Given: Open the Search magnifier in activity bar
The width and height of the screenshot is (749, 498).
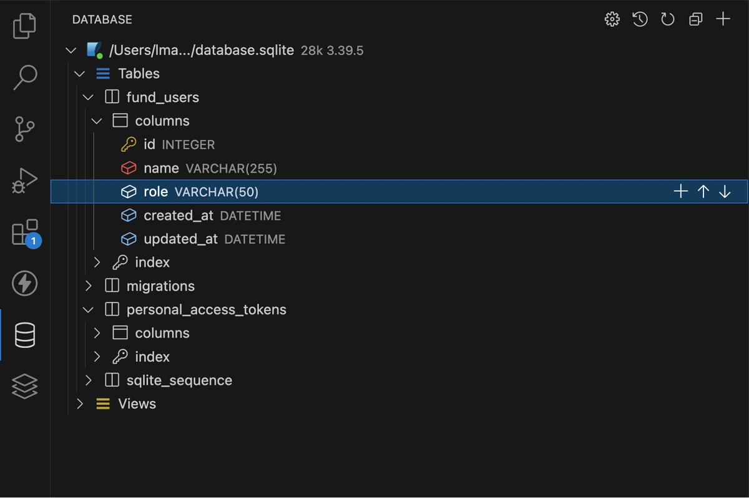Looking at the screenshot, I should 25,77.
